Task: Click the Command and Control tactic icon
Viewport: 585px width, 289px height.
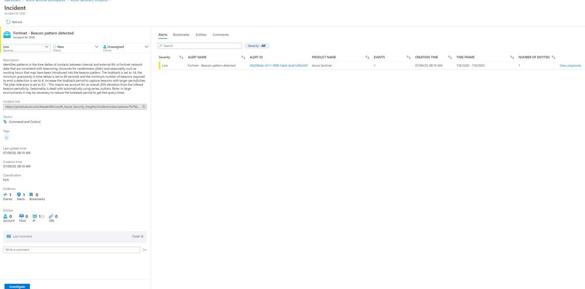Action: (5, 122)
